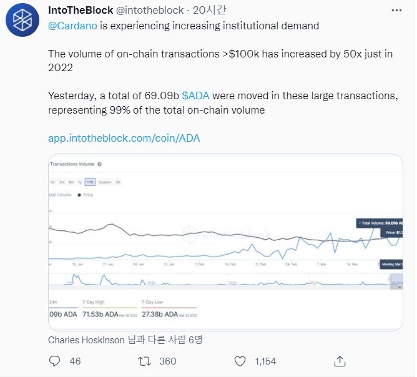Click the IntoTheBlock display name
The width and height of the screenshot is (417, 377).
[x=80, y=11]
